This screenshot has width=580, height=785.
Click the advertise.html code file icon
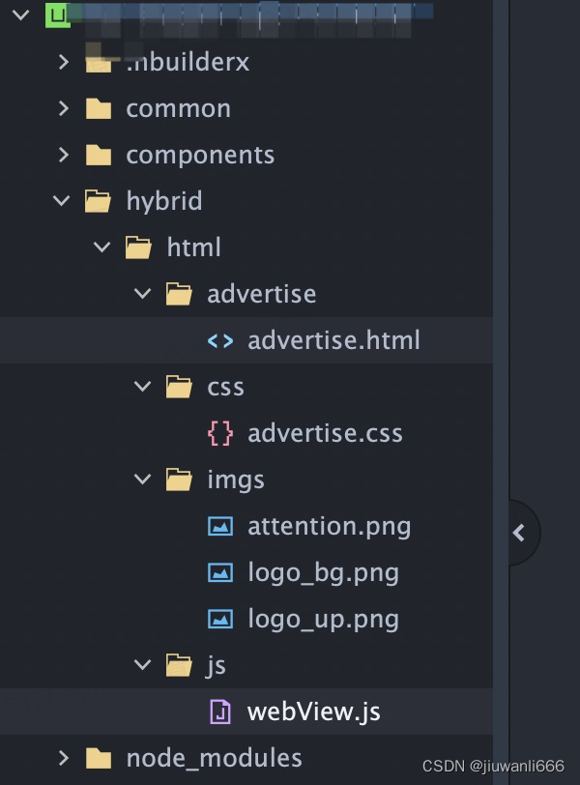(220, 341)
